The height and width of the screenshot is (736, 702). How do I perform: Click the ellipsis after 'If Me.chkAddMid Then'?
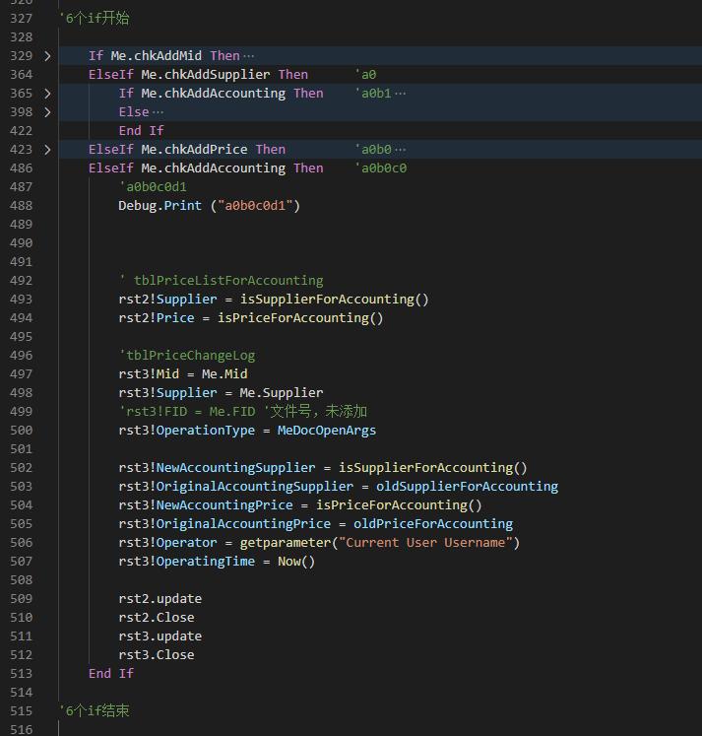tap(248, 56)
